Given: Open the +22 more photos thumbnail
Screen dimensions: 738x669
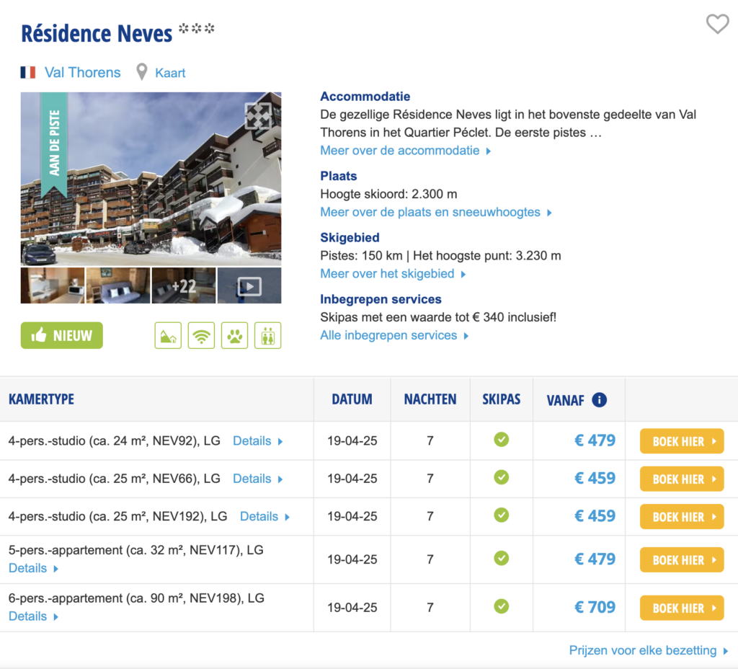Looking at the screenshot, I should click(x=184, y=286).
